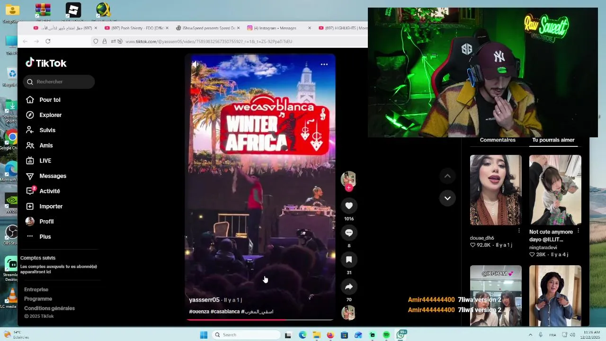606x341 pixels.
Task: Click the ningtaradevi username
Action: point(543,248)
